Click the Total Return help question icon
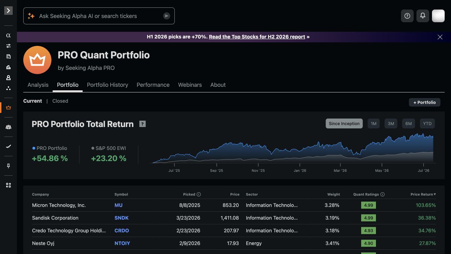 pos(142,124)
